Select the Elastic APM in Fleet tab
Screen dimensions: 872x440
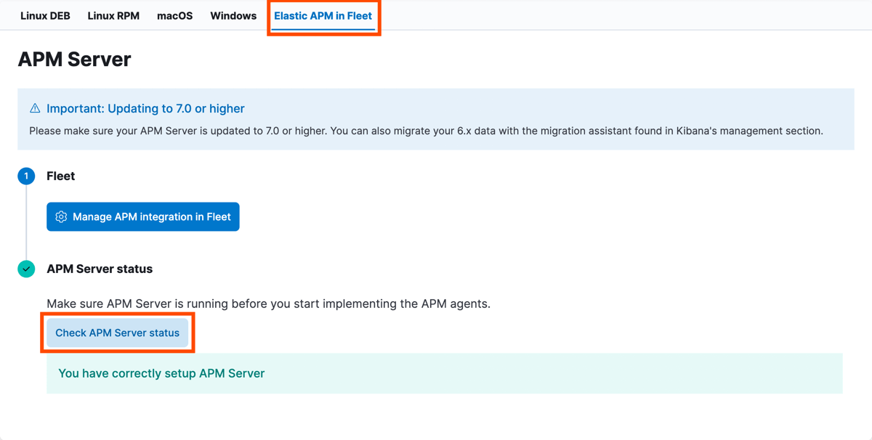point(323,15)
